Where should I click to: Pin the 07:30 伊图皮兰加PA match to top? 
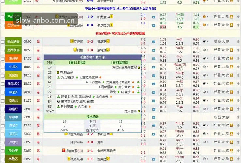tap(238, 17)
